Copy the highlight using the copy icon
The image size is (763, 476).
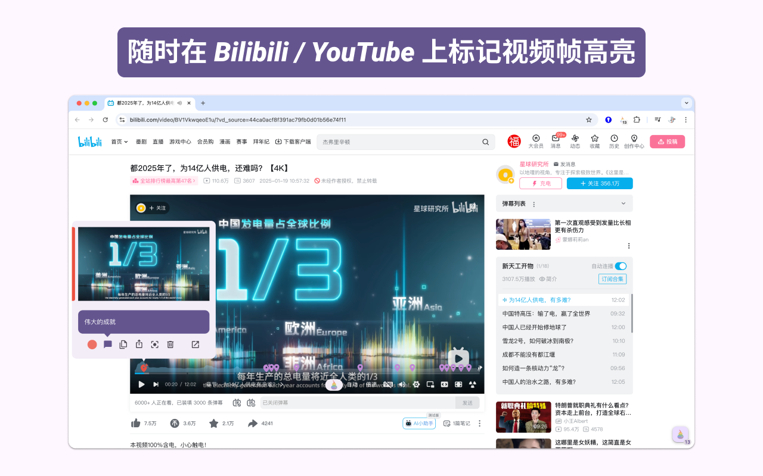(x=123, y=345)
